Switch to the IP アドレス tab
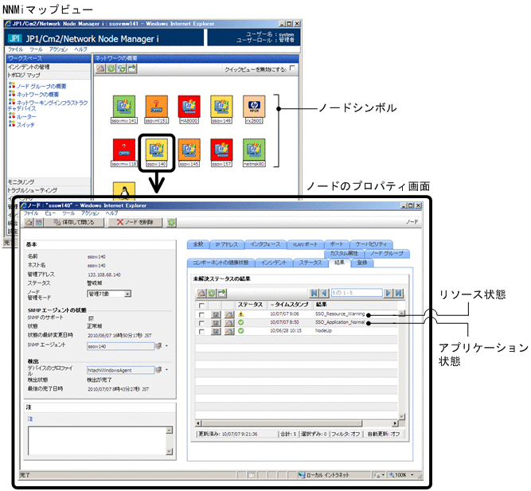 pos(227,244)
